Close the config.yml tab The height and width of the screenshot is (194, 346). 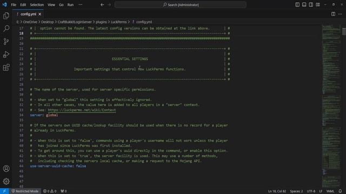pyautogui.click(x=39, y=14)
